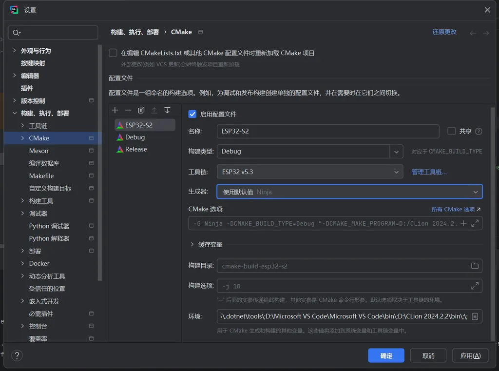Open environment variables list editor icon
The height and width of the screenshot is (371, 499).
[475, 316]
